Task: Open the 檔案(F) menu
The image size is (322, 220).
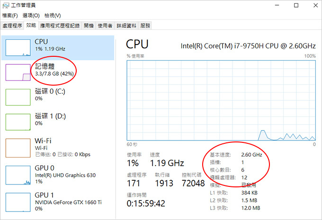Action: click(10, 16)
